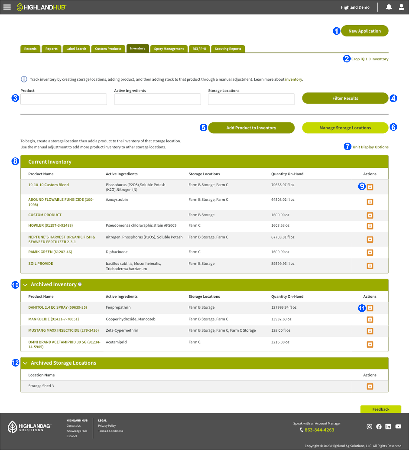Click the Product filter input field
The image size is (409, 450).
63,99
